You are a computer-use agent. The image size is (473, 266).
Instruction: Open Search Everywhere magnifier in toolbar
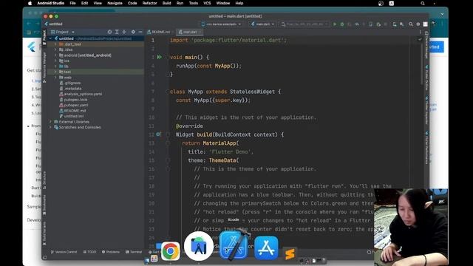click(411, 24)
